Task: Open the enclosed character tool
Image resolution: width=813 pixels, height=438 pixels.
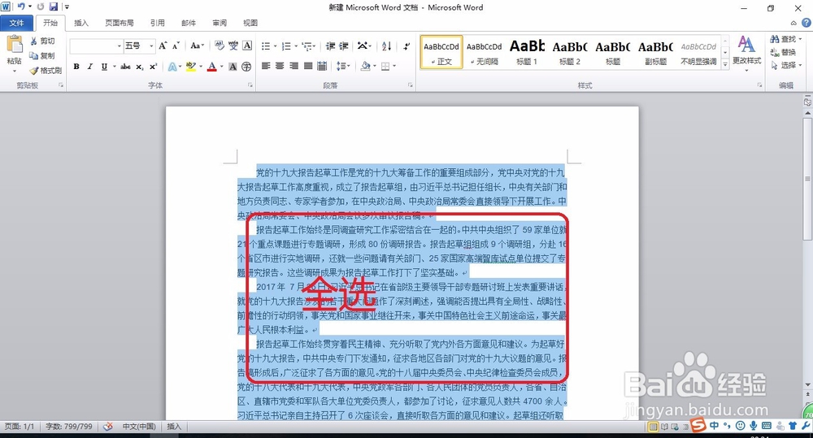Action: (246, 67)
